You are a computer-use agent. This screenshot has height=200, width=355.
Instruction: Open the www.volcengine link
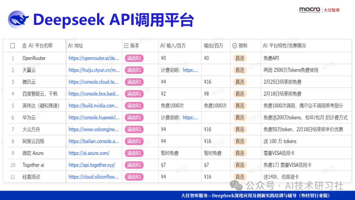pyautogui.click(x=93, y=129)
